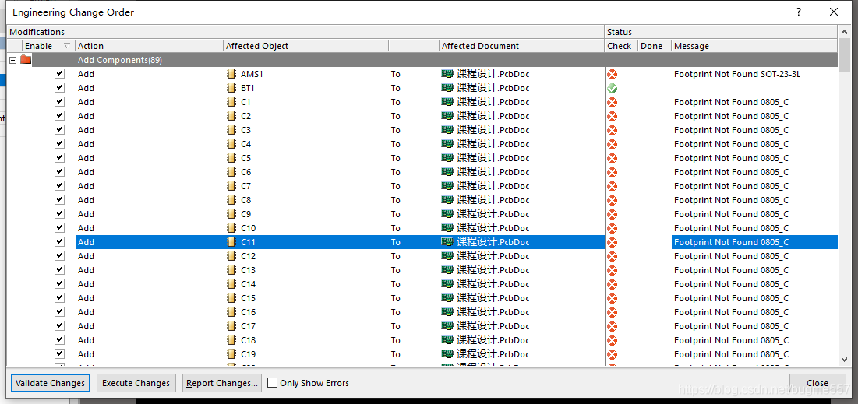Screen dimensions: 858x404
Task: Click the Footprint Not Found message for C6
Action: point(731,172)
